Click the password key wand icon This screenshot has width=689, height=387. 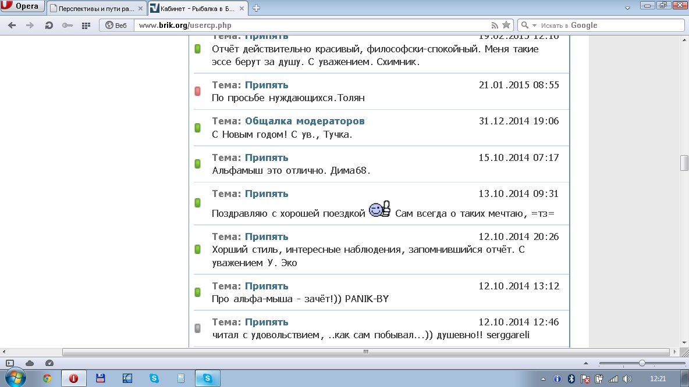68,26
